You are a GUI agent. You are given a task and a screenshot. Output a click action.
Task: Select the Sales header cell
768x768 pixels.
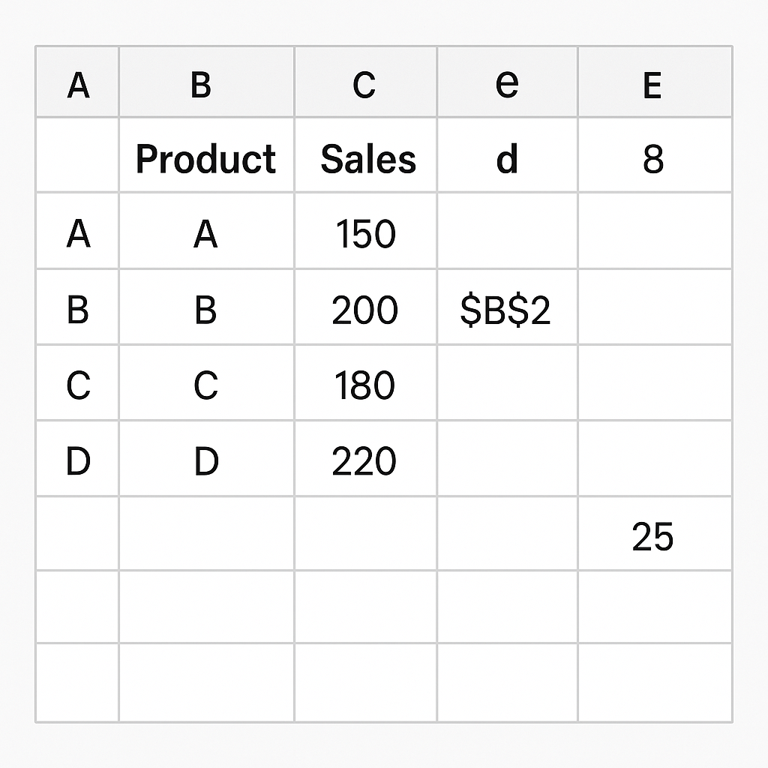click(365, 154)
